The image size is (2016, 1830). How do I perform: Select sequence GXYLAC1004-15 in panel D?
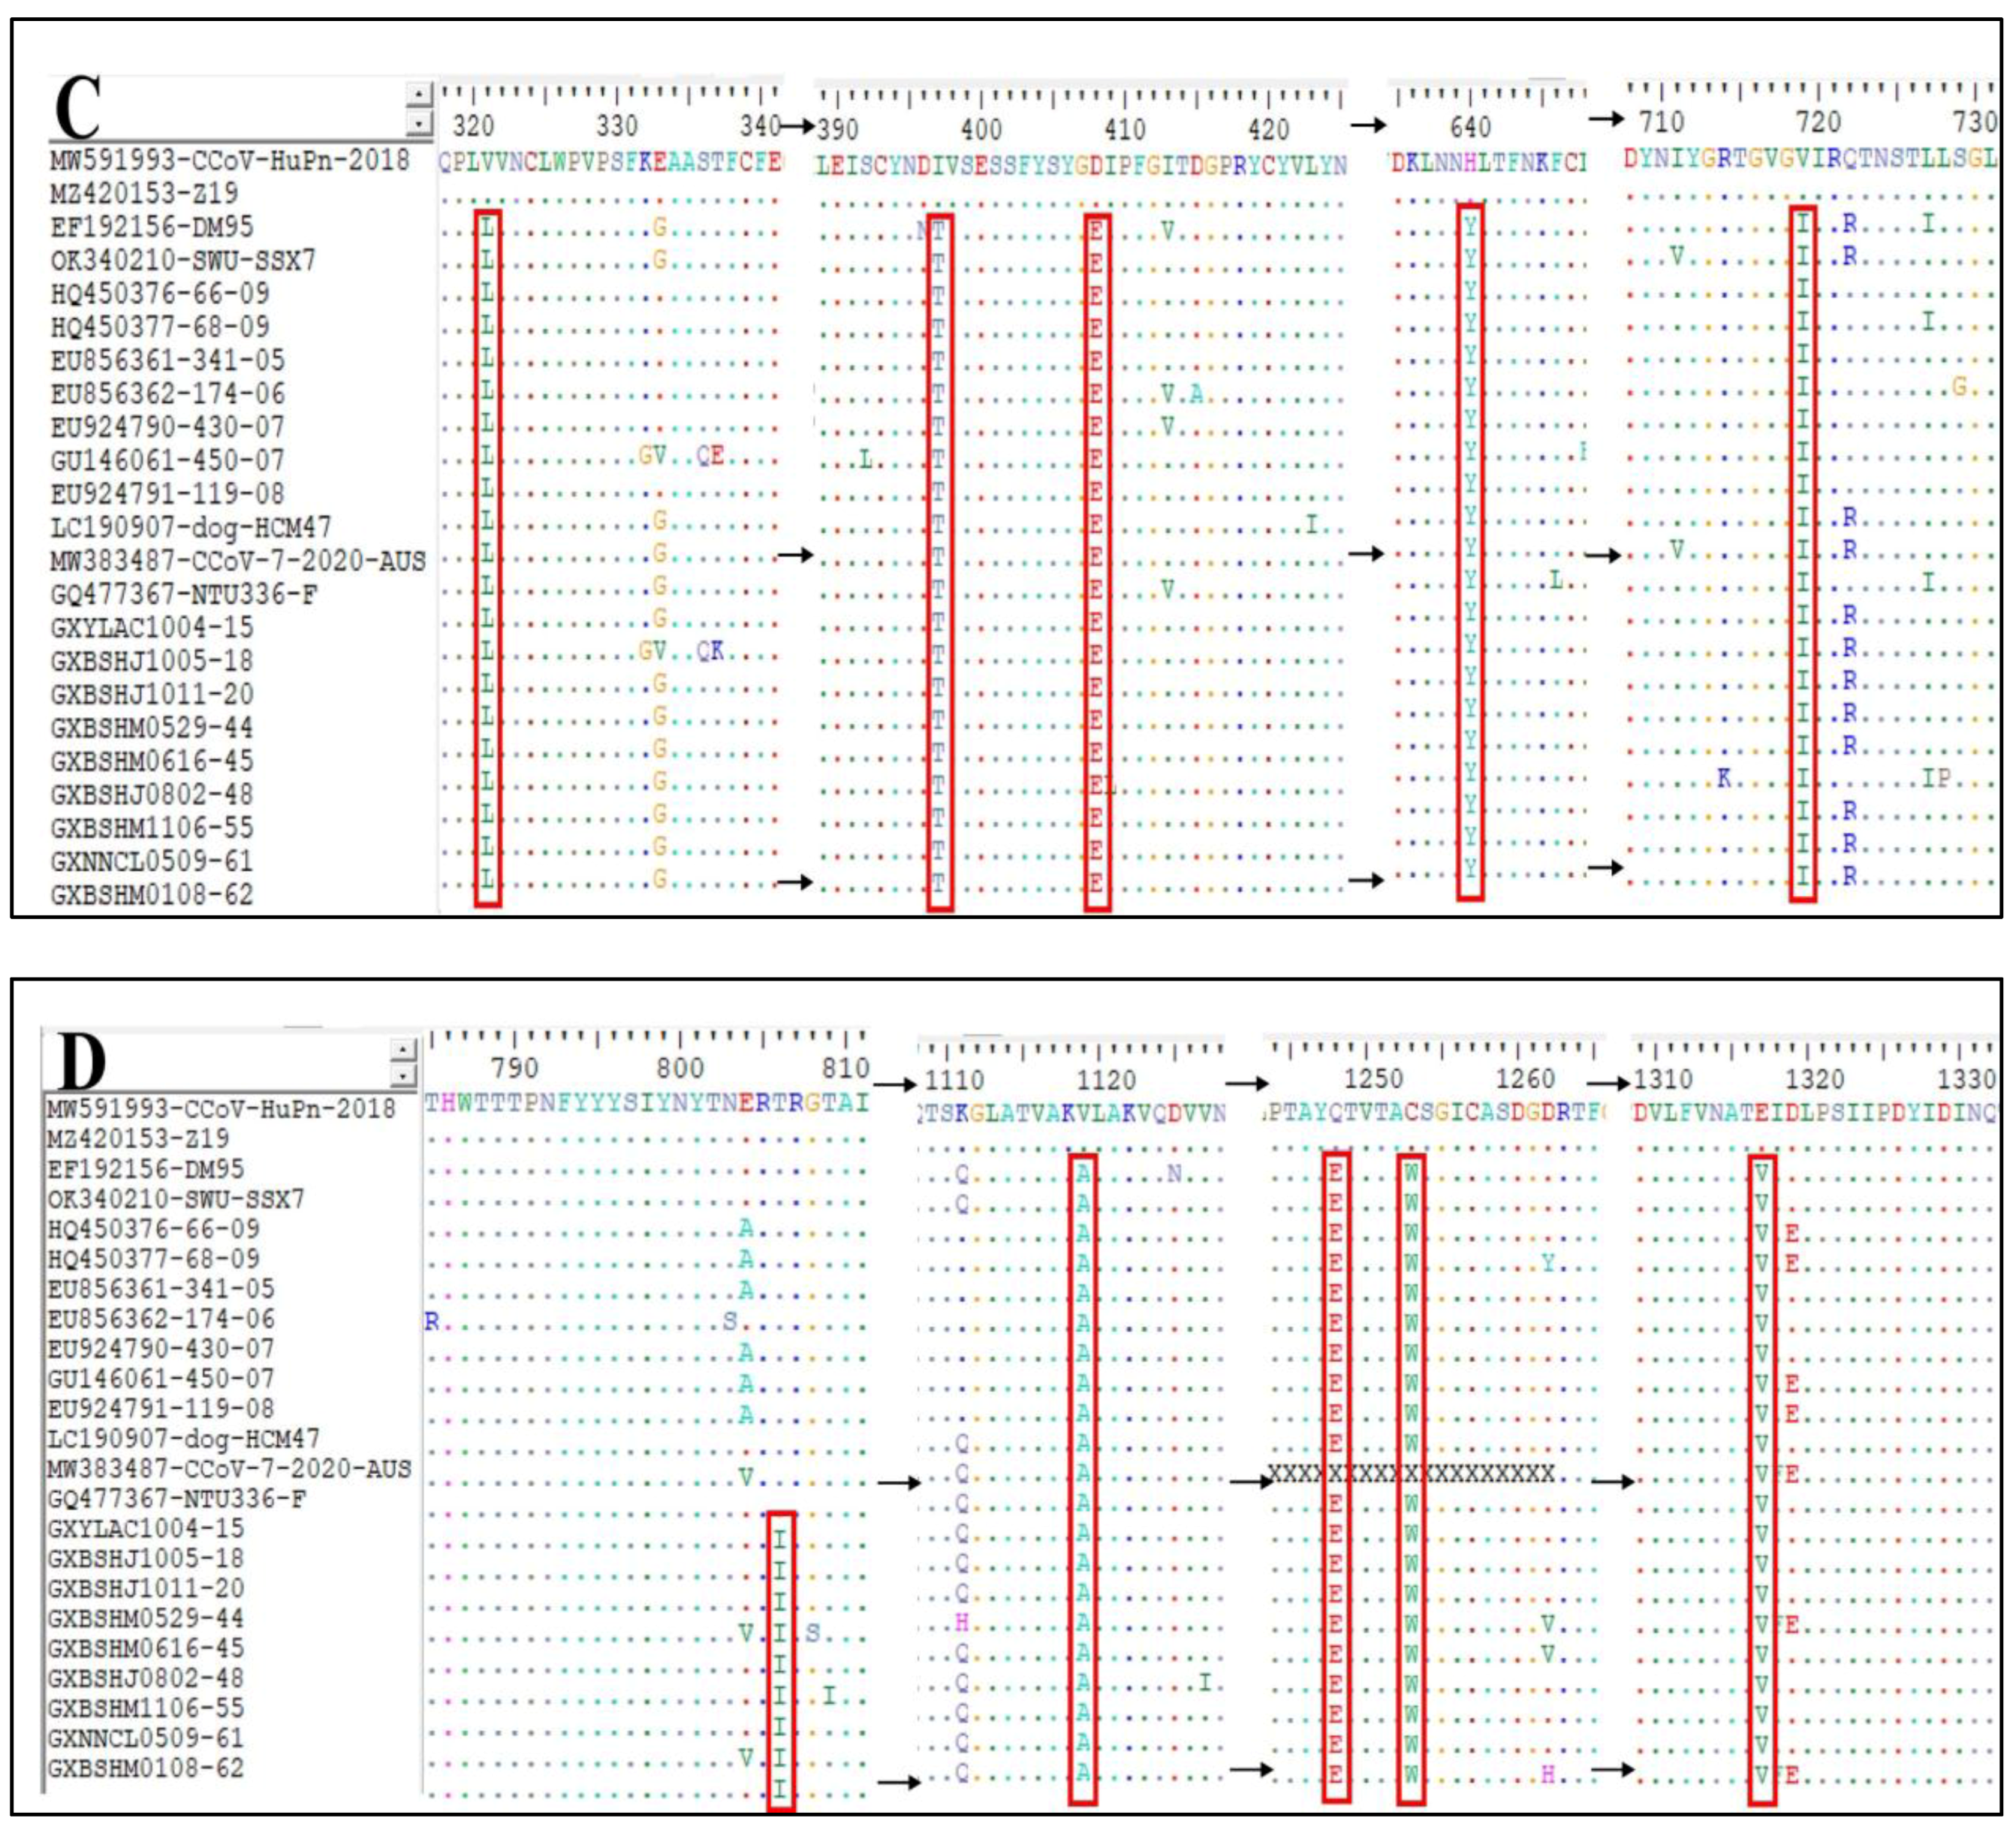point(146,1528)
